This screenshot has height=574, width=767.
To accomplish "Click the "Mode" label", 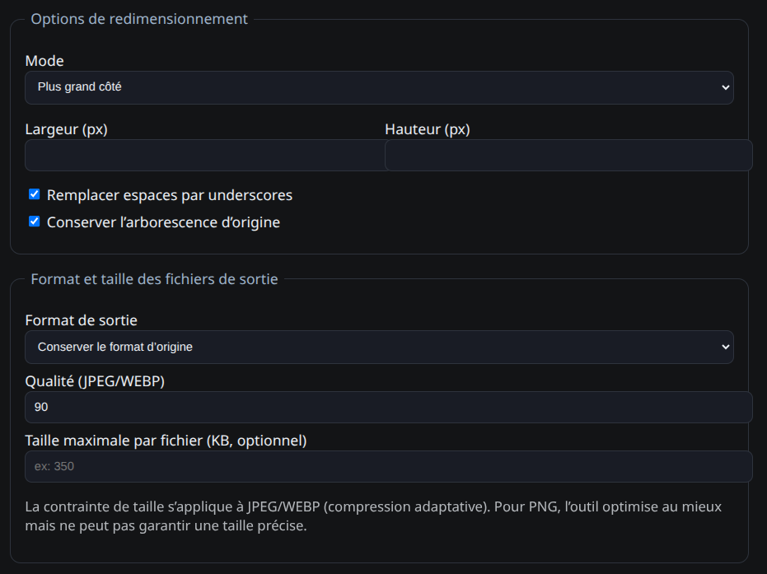I will [45, 60].
